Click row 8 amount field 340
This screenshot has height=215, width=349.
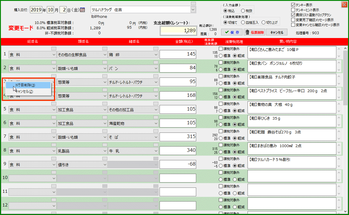pyautogui.click(x=178, y=151)
